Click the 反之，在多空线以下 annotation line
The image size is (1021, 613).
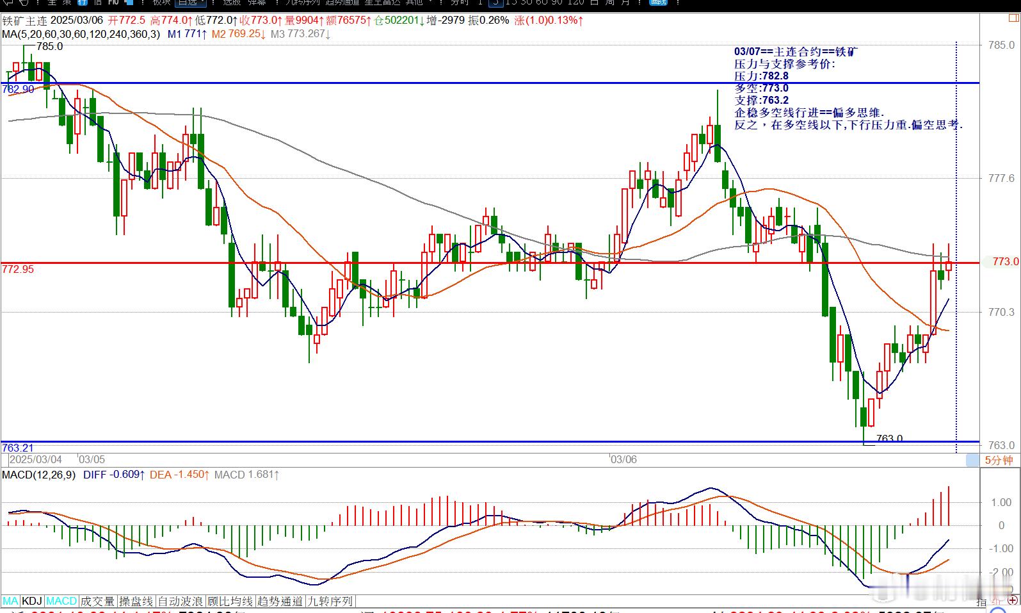point(848,125)
